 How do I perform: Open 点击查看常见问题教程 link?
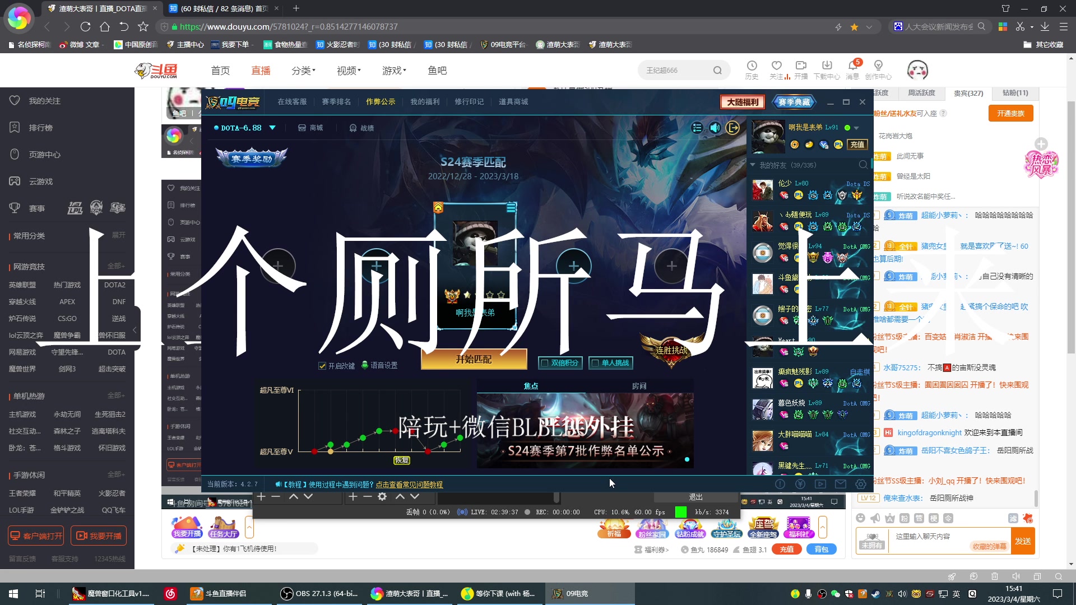click(x=409, y=485)
